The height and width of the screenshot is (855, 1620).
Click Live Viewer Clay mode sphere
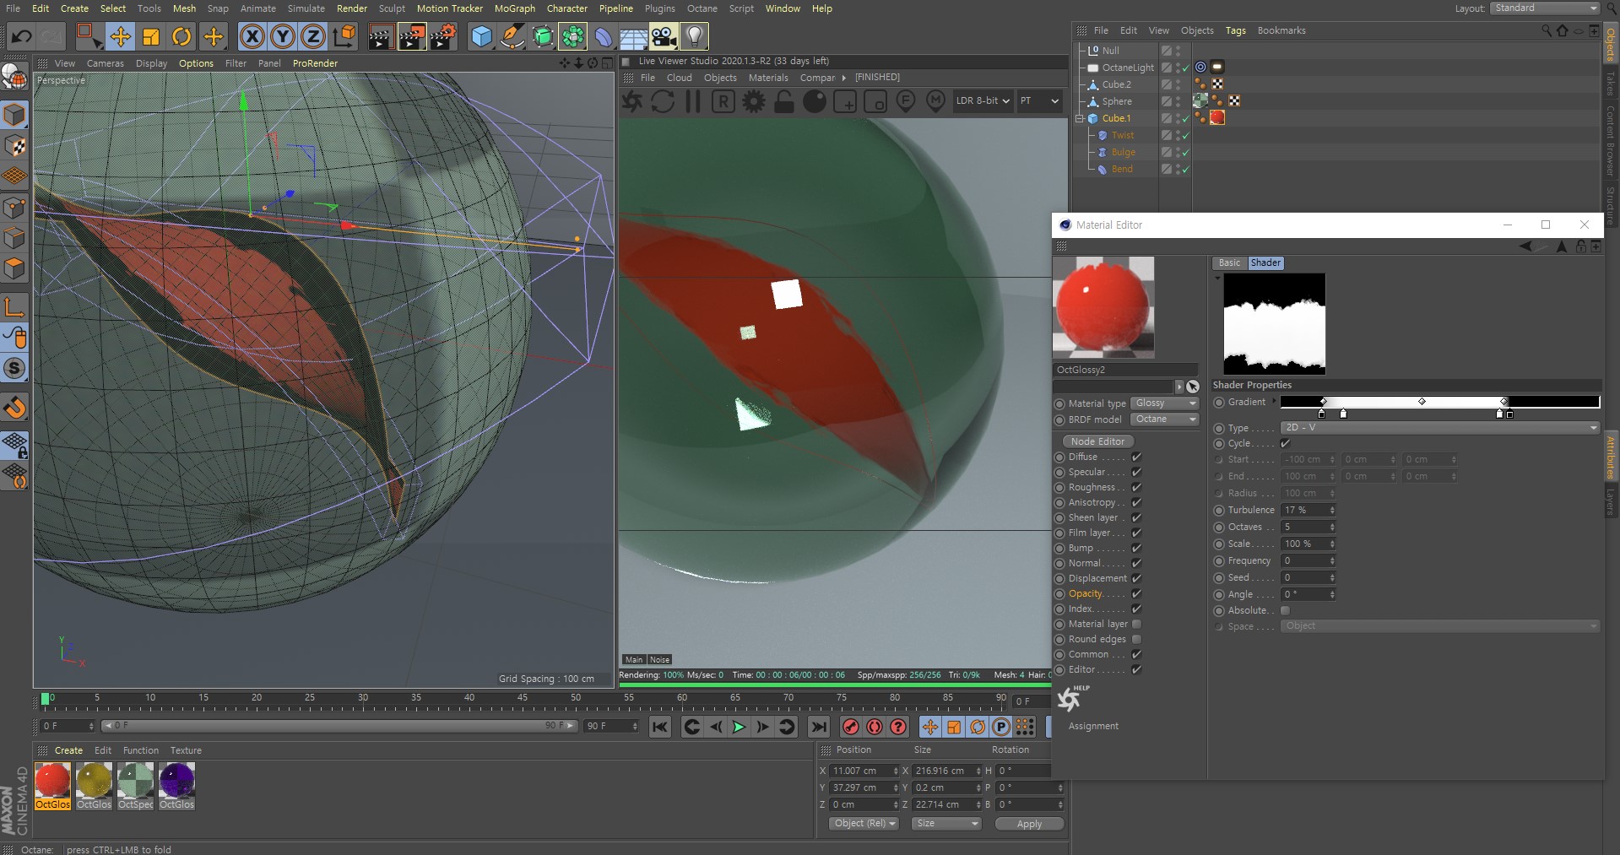pos(815,101)
